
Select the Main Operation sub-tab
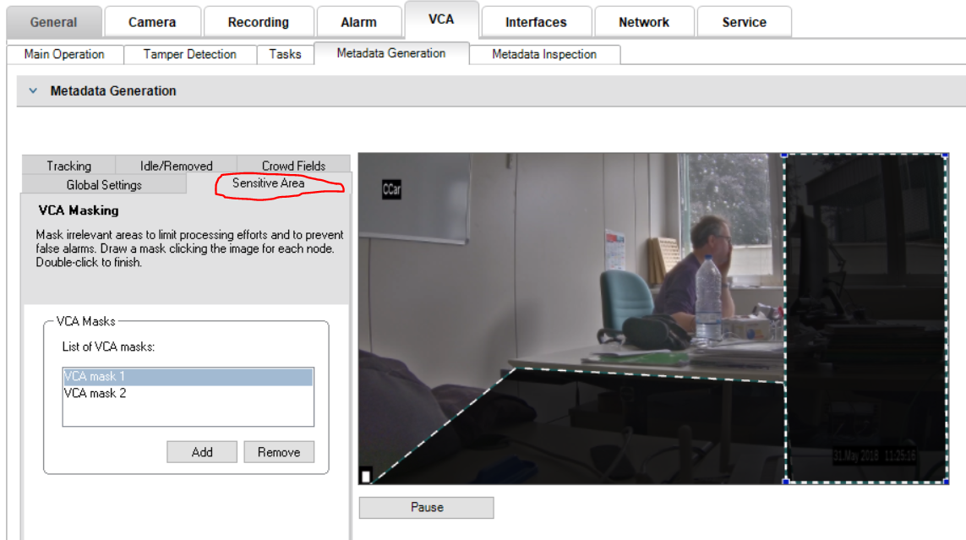tap(64, 54)
